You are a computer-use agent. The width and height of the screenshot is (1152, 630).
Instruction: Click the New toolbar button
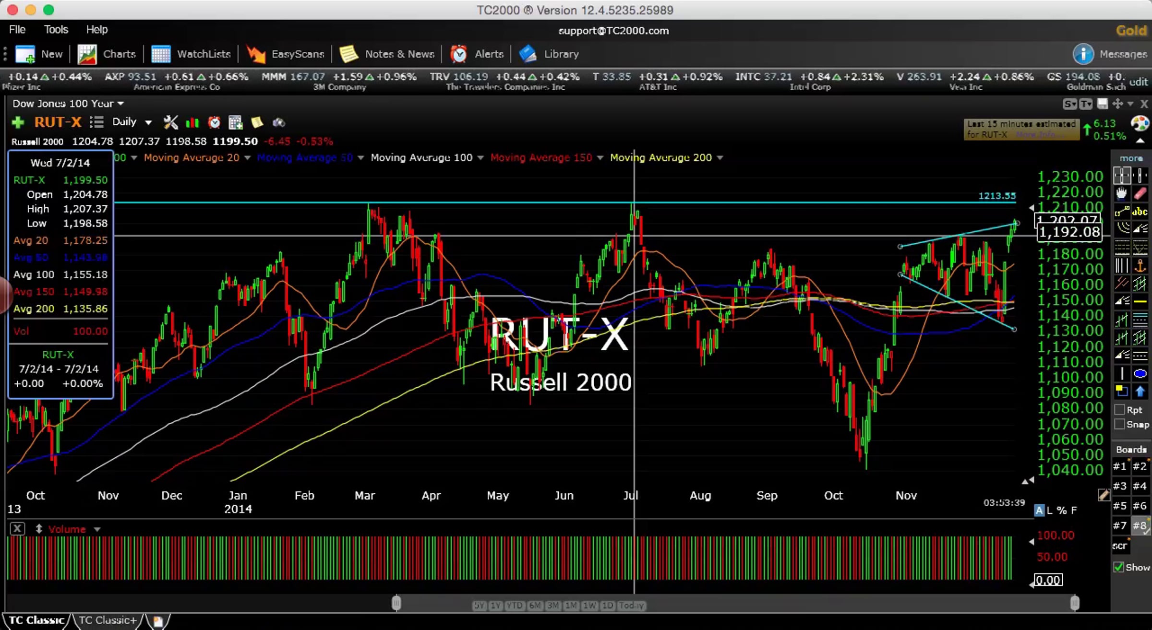pos(39,54)
